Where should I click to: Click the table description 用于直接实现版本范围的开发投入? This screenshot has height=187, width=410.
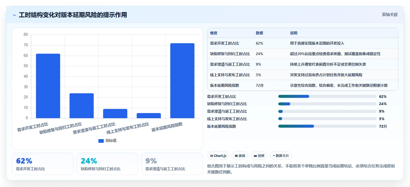click(x=317, y=43)
